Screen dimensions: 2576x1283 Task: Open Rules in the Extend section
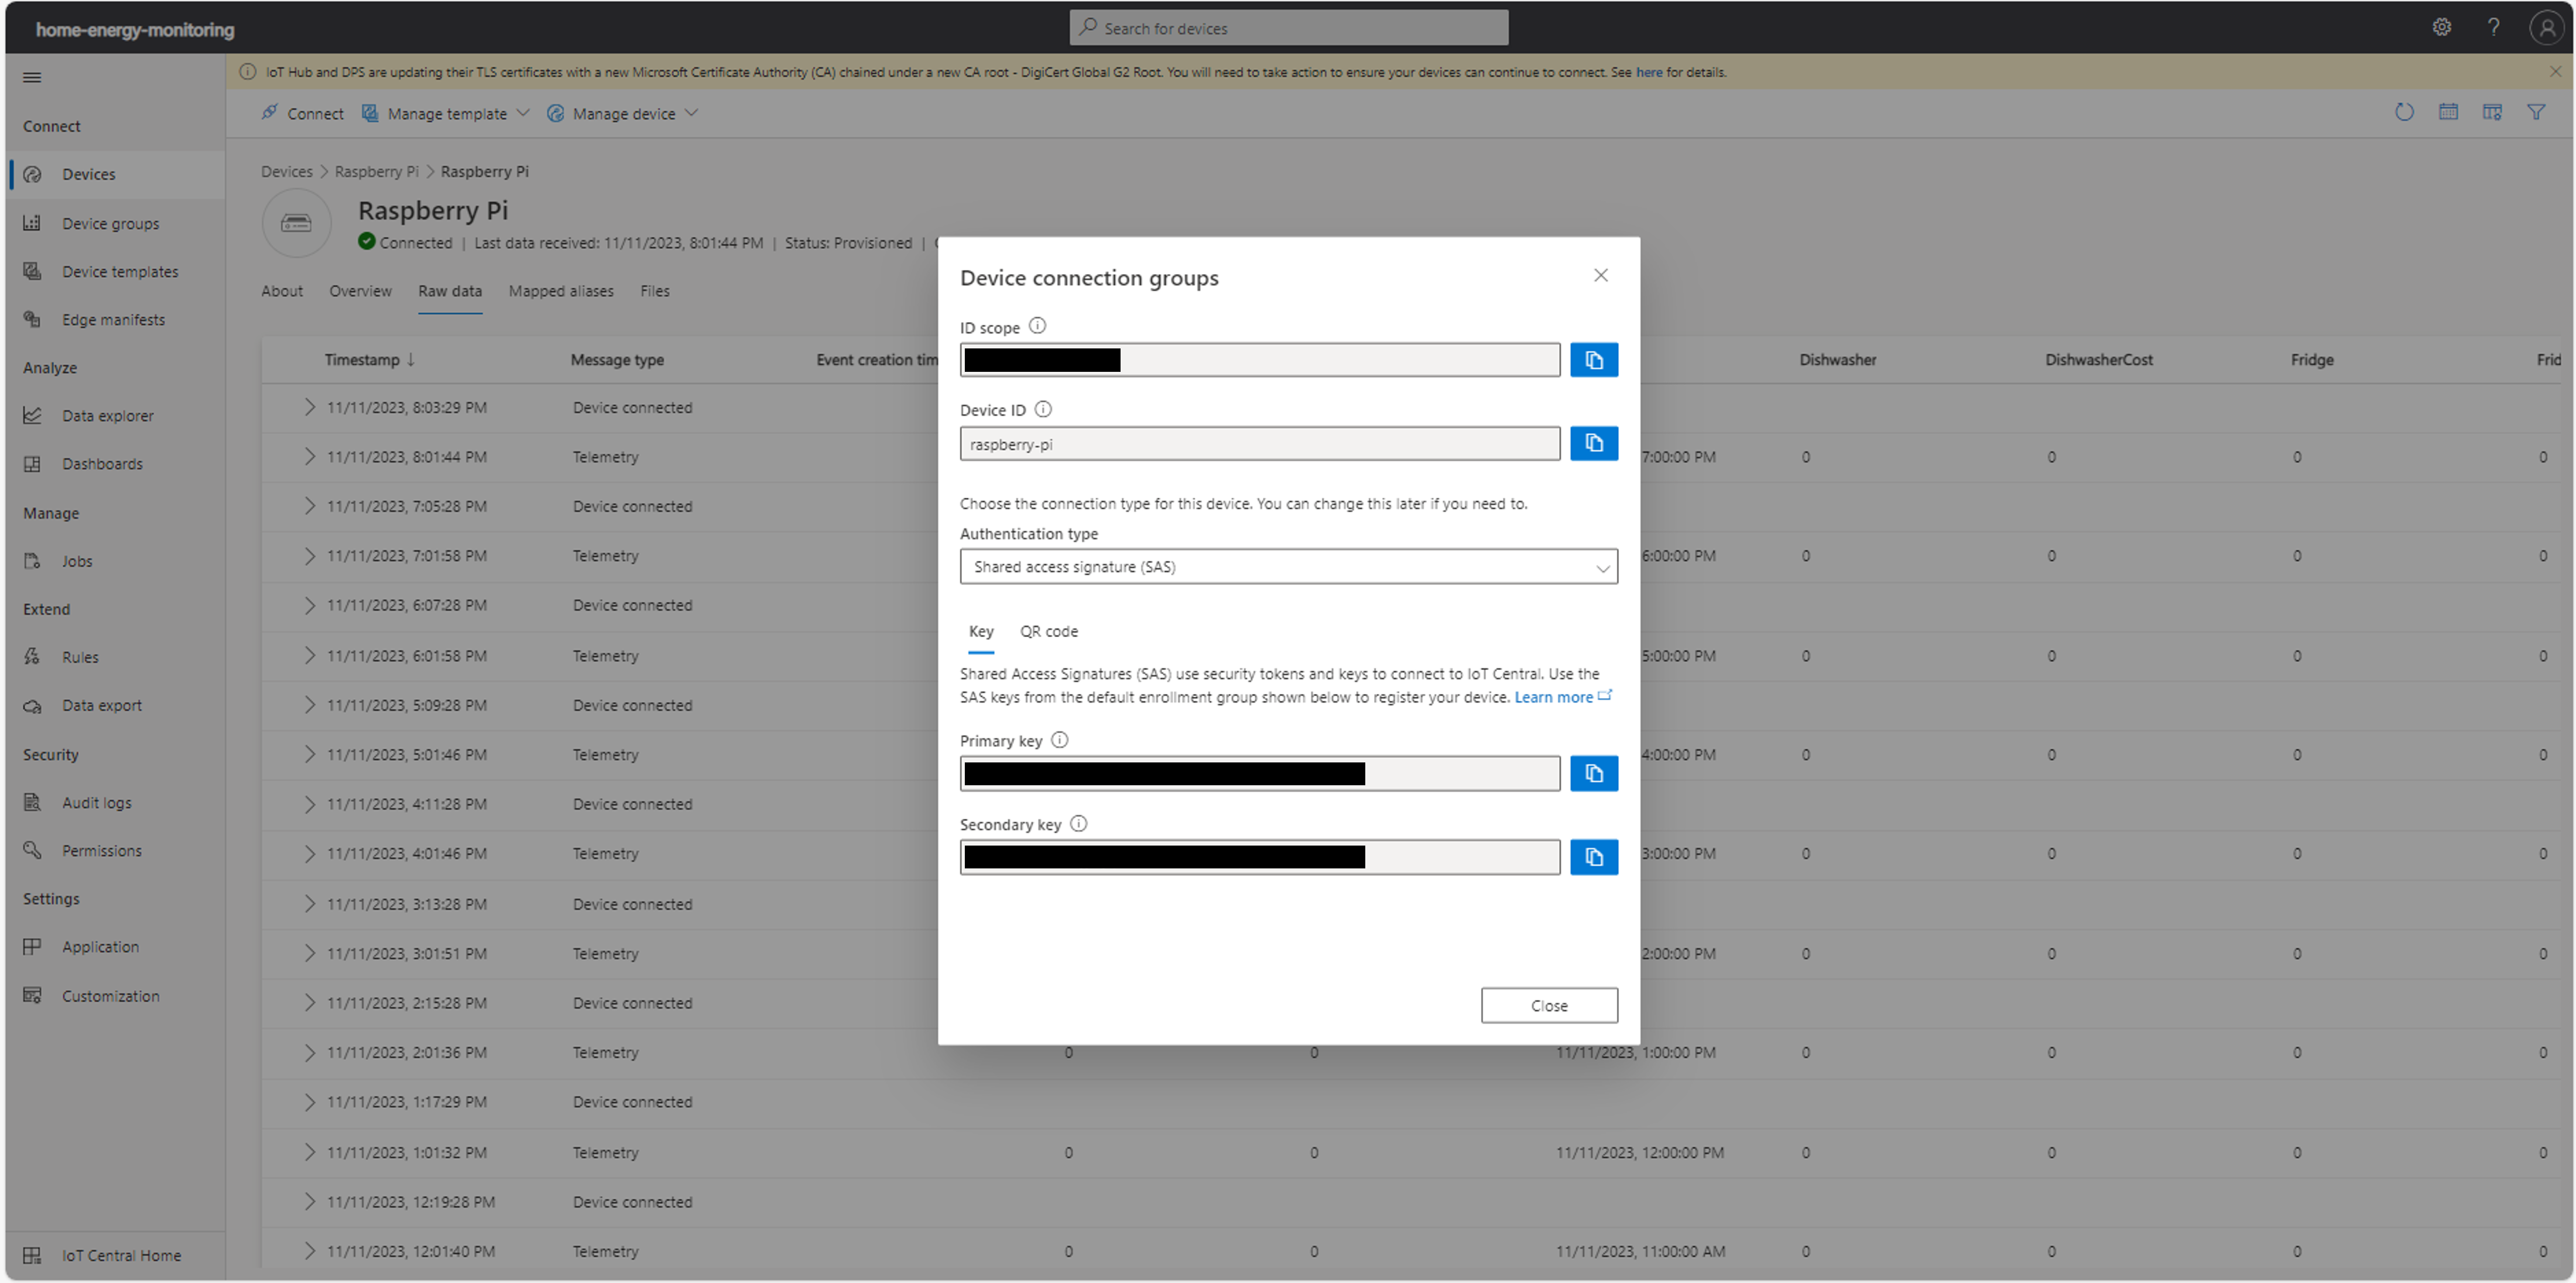[x=80, y=657]
